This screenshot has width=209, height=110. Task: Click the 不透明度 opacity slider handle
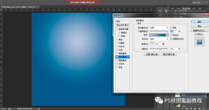(x=167, y=32)
